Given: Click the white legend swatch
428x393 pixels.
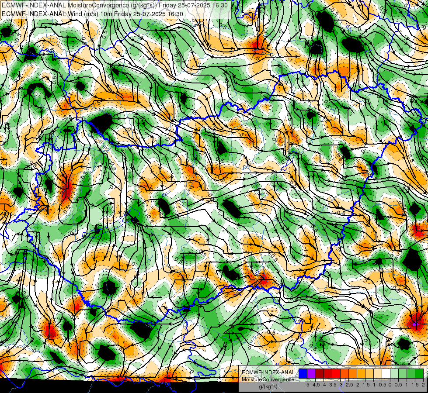Looking at the screenshot, I should click(386, 374).
